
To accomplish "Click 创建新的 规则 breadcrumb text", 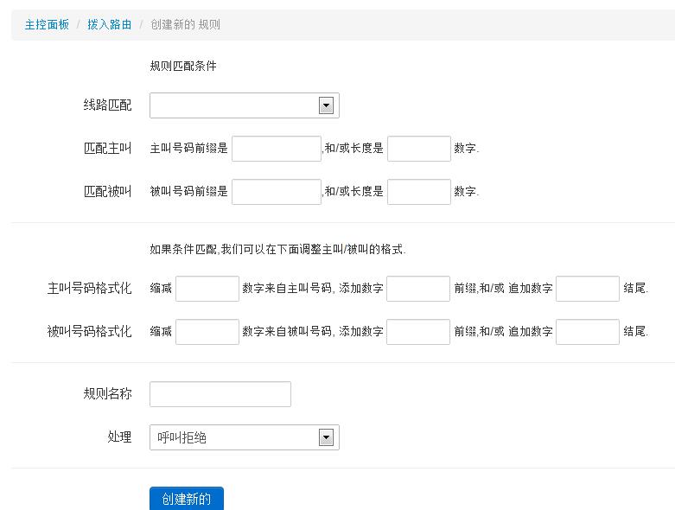I will click(x=185, y=24).
